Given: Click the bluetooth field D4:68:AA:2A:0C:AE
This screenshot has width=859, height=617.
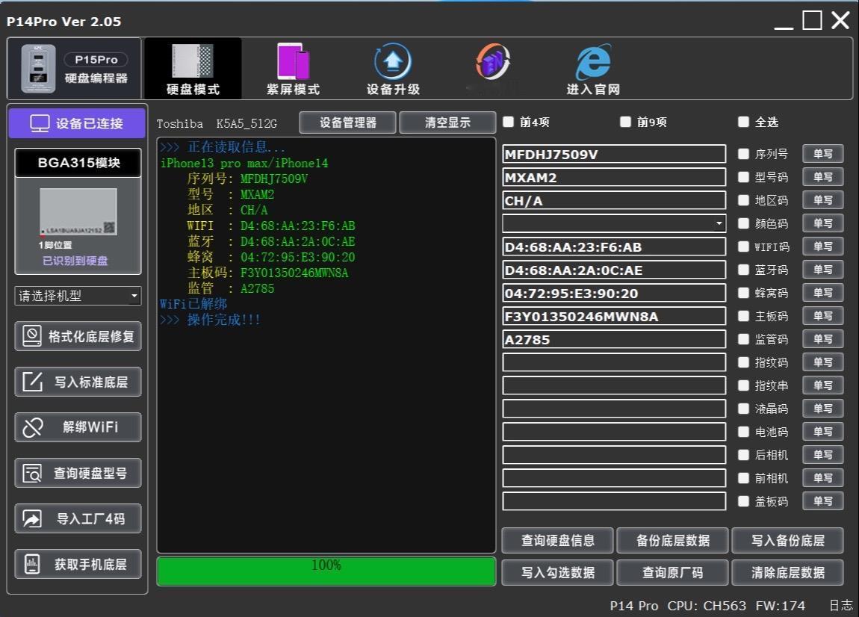Looking at the screenshot, I should (x=614, y=270).
